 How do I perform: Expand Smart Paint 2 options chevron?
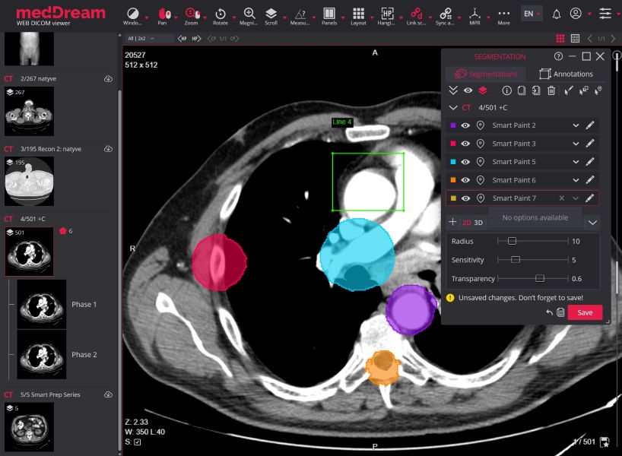click(576, 125)
